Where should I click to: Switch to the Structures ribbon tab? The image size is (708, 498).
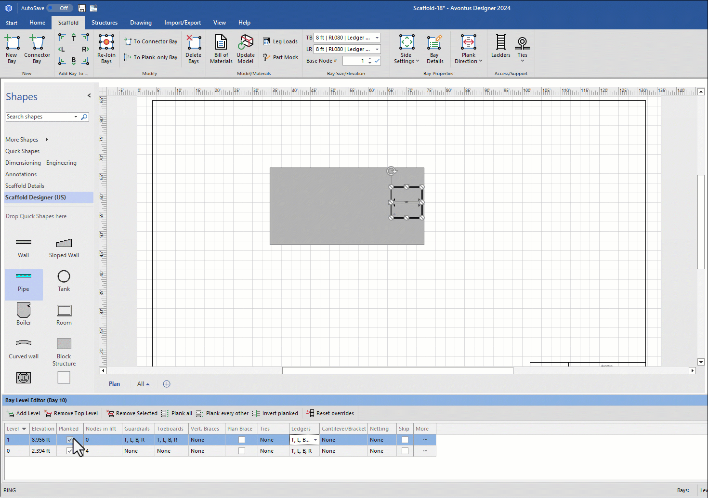coord(105,23)
